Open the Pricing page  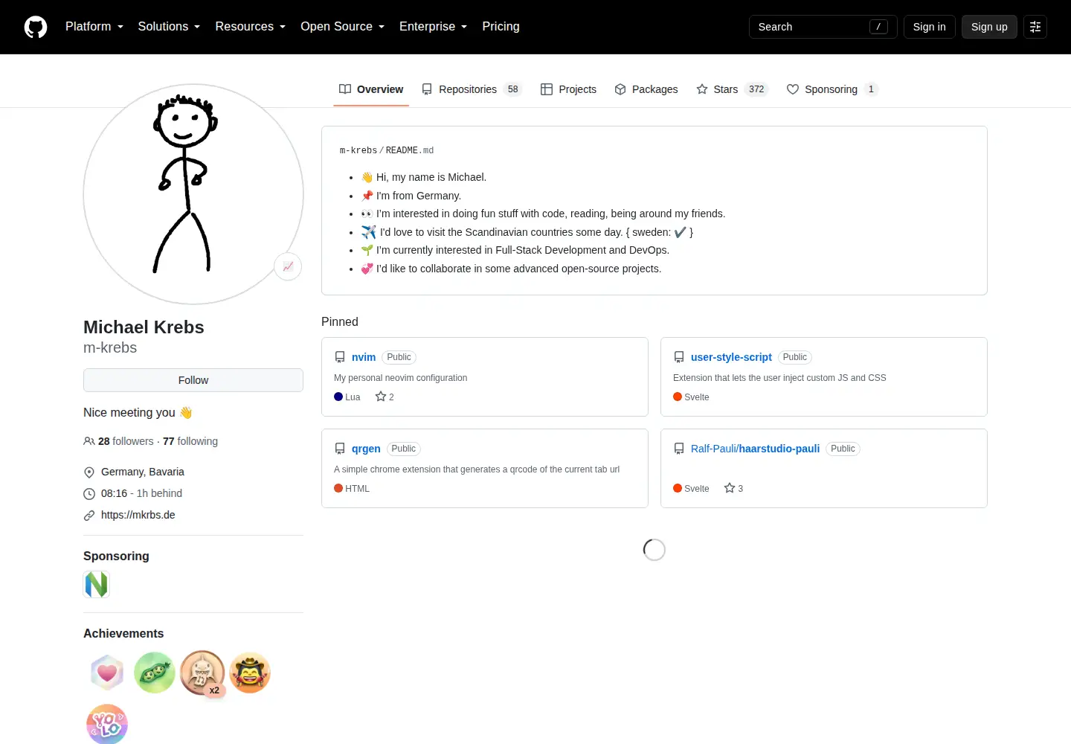(x=501, y=27)
